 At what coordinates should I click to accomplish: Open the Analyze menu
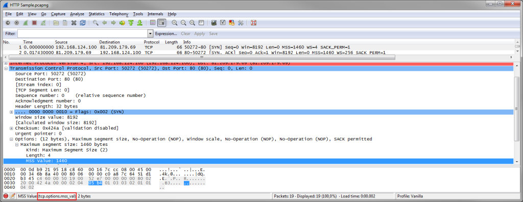77,14
